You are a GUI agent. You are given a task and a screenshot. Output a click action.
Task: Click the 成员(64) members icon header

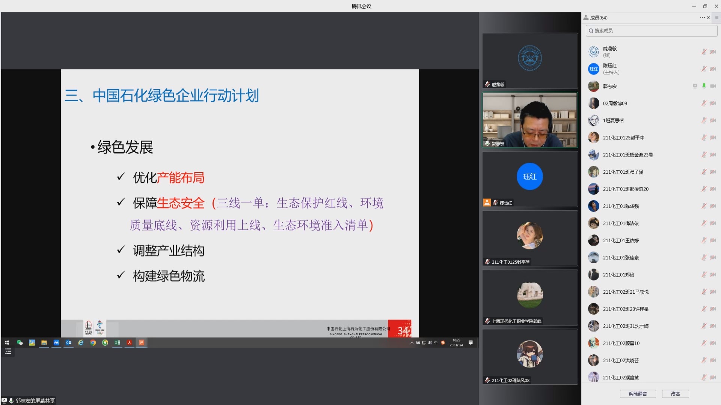(586, 18)
